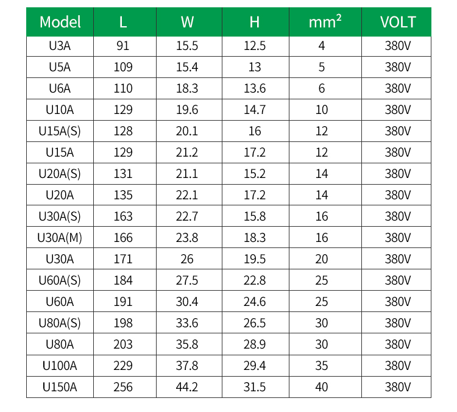The width and height of the screenshot is (457, 412).
Task: Select the U30A(M) model cell
Action: coord(60,238)
